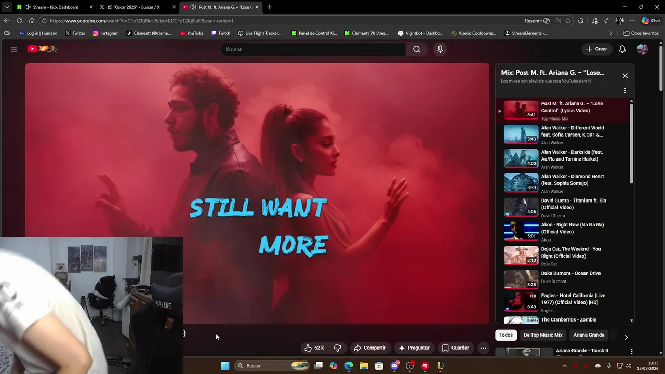Open OBS Studio from the taskbar
Screen dimensions: 665x374
pyautogui.click(x=409, y=366)
